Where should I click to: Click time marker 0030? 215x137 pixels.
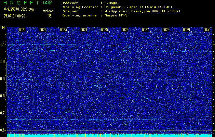[x=207, y=30]
